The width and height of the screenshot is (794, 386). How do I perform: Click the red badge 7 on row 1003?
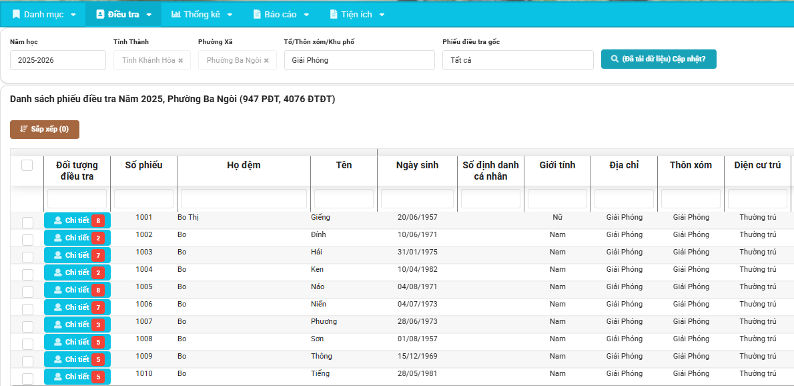point(98,255)
